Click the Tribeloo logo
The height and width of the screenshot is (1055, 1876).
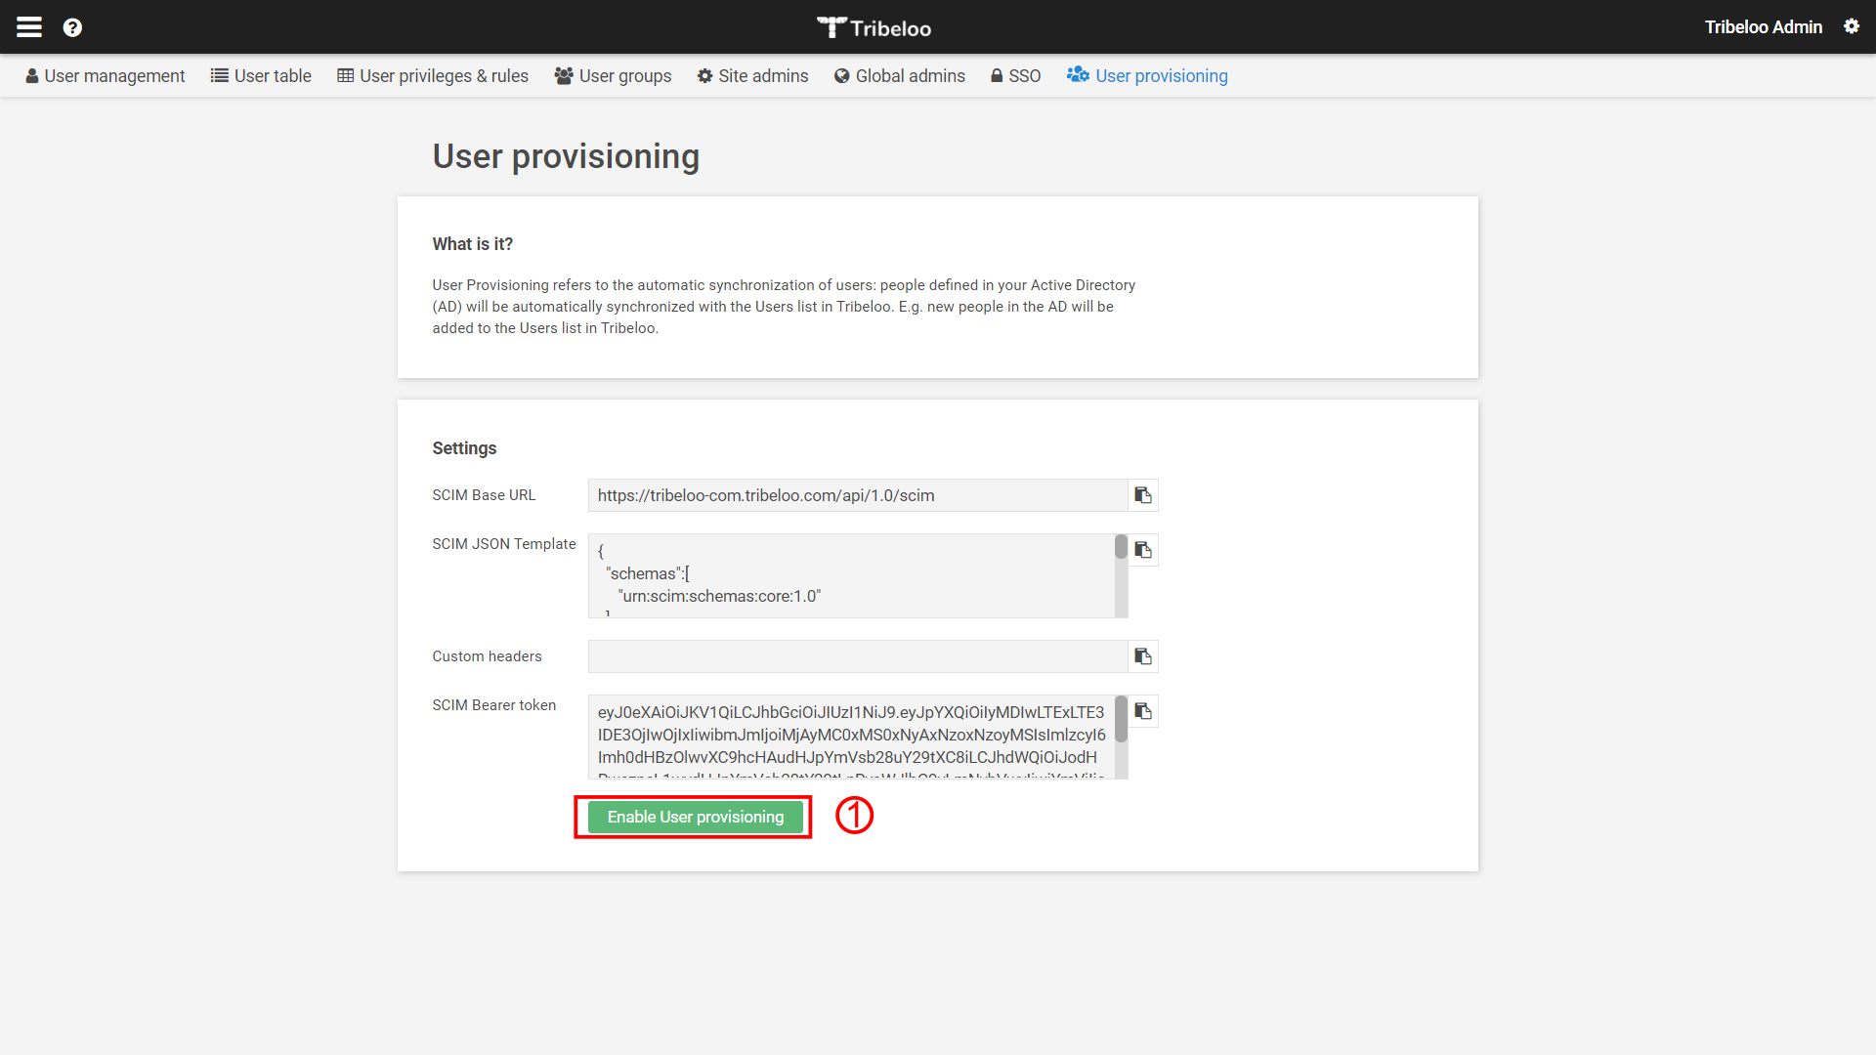(x=874, y=27)
